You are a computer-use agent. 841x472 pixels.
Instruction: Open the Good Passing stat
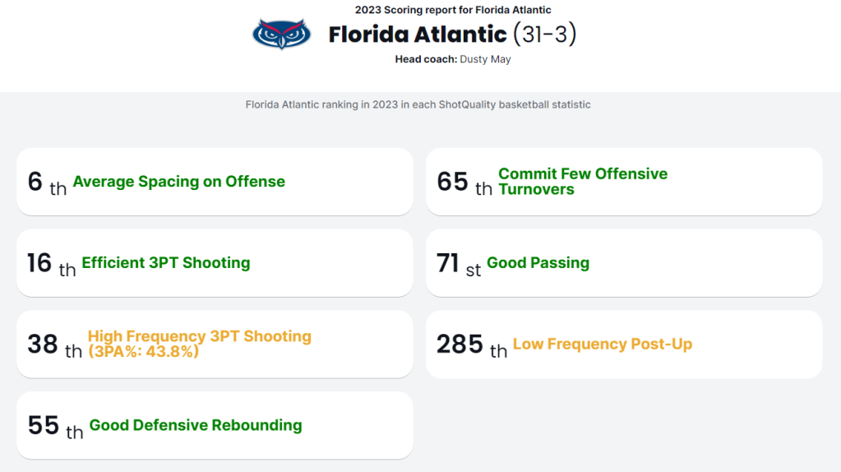pos(538,263)
